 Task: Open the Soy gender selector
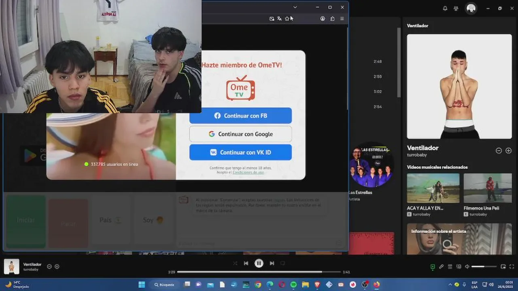pos(153,220)
